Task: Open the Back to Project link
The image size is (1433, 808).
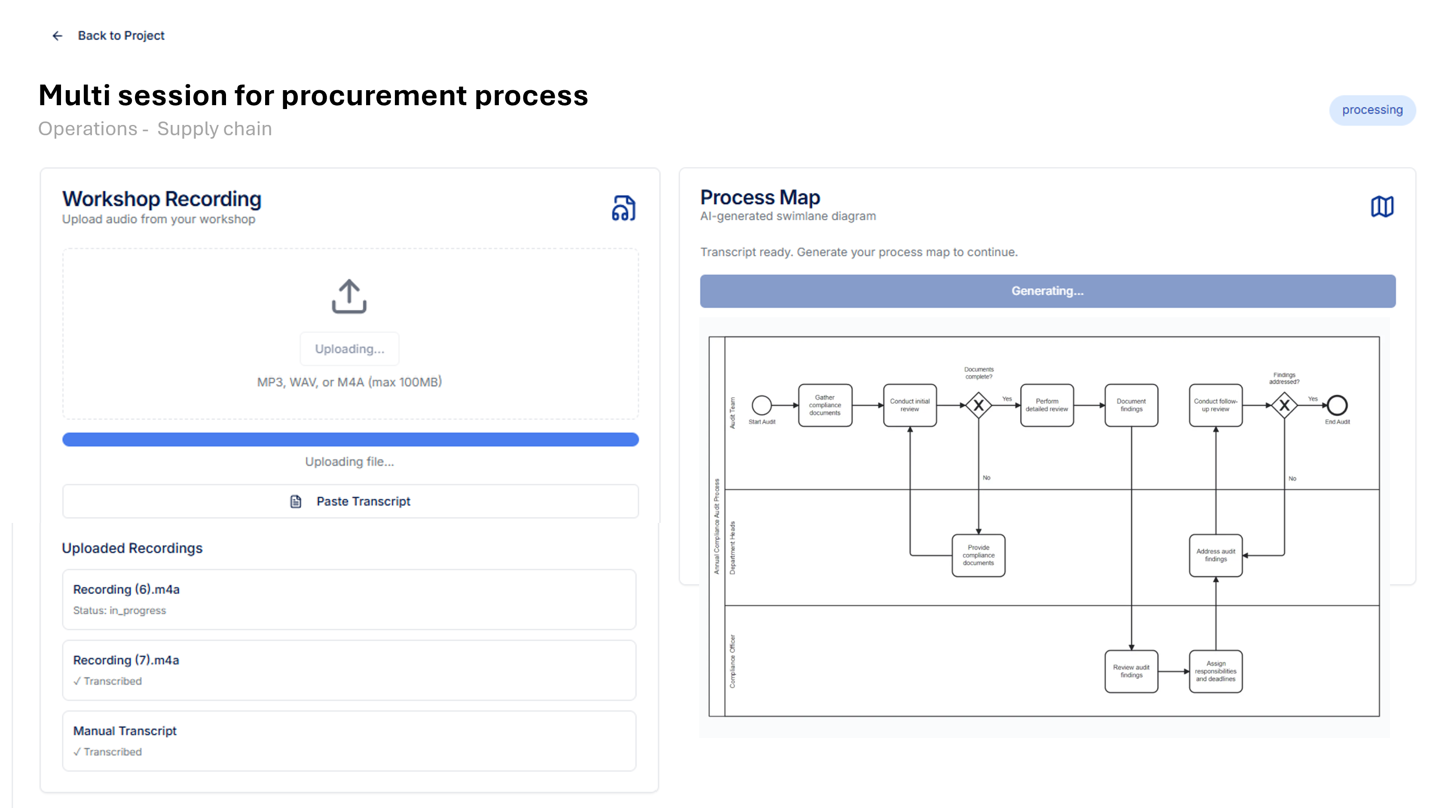Action: pyautogui.click(x=122, y=35)
